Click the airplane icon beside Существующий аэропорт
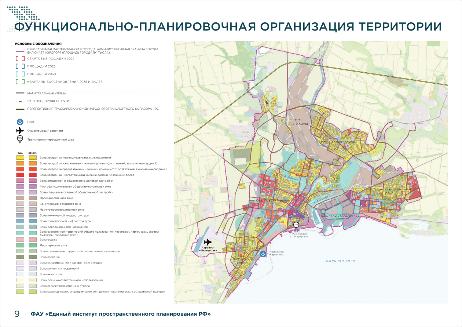The width and height of the screenshot is (462, 327). click(x=20, y=130)
